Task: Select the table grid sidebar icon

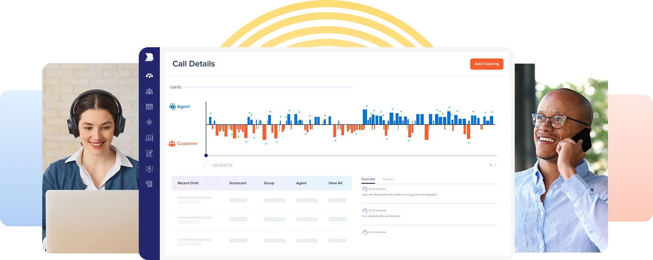Action: point(149,107)
